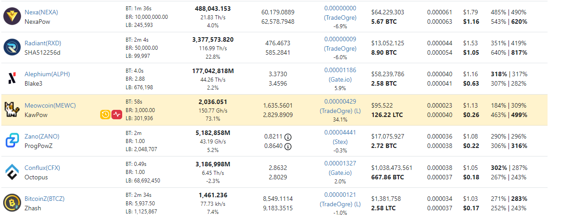
Task: Click the yellow clock icon on Meowcoin row
Action: pos(105,114)
